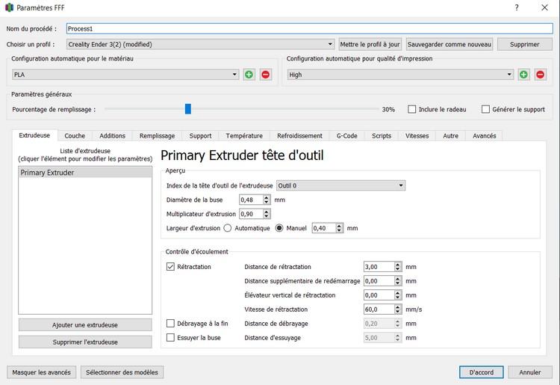Enable Essuyer la buse checkbox
This screenshot has height=385, width=560.
tap(170, 337)
